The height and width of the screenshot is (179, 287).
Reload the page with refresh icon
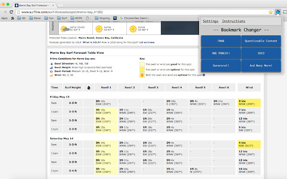pyautogui.click(x=11, y=12)
